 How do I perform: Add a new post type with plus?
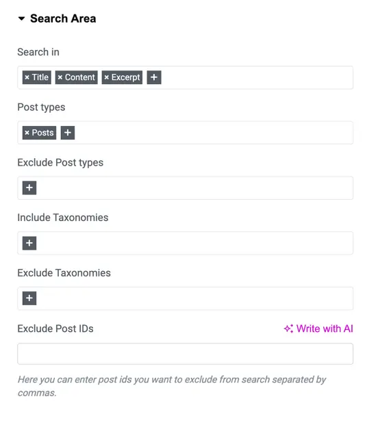coord(68,133)
